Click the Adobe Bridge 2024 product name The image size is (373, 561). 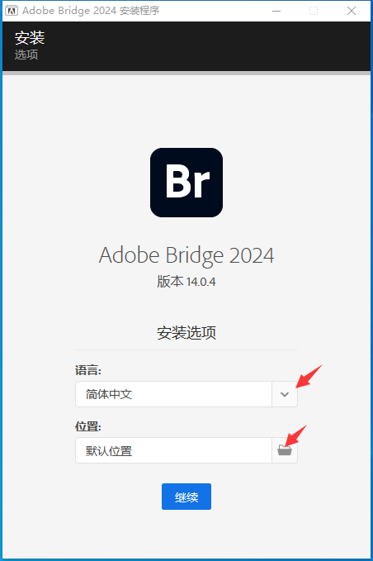(186, 255)
